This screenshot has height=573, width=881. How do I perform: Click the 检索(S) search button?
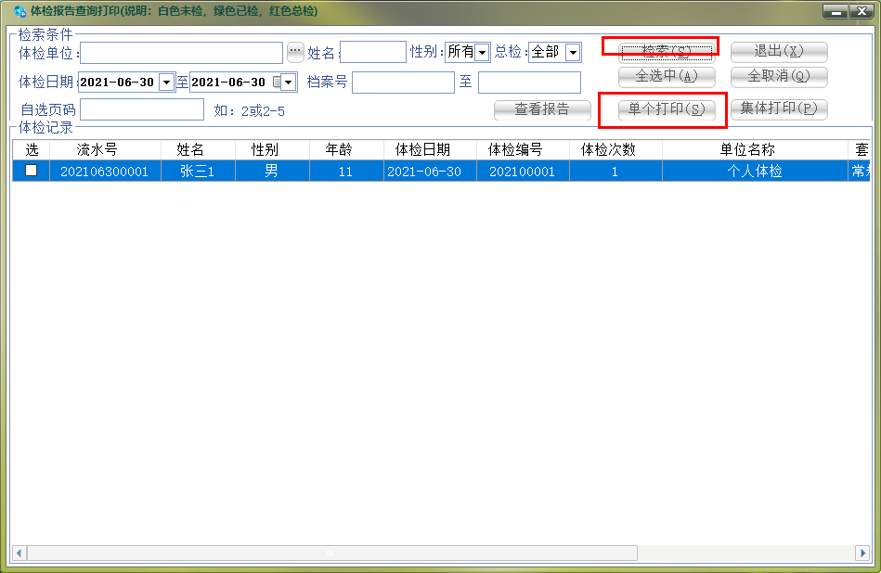[x=667, y=52]
